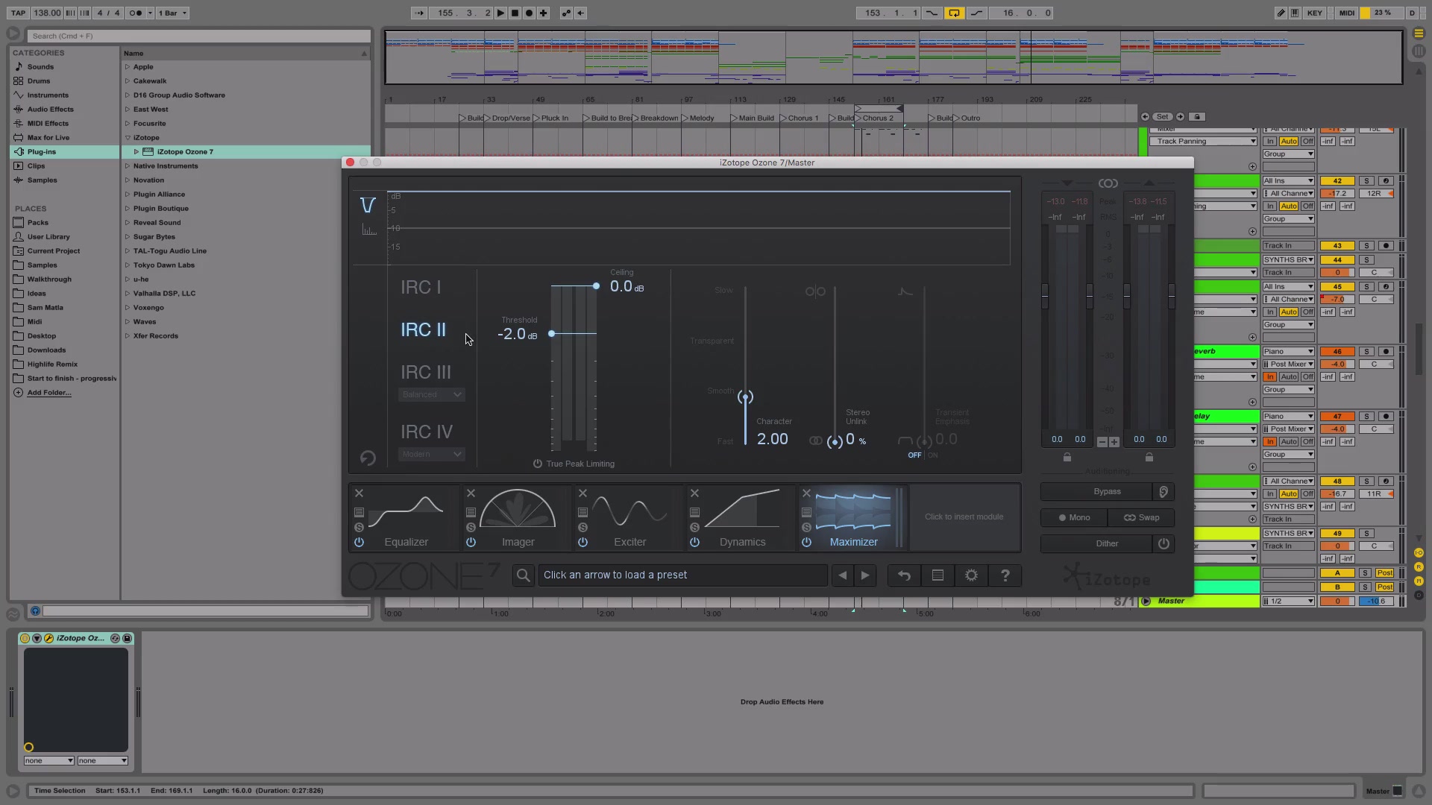Viewport: 1432px width, 805px height.
Task: Enable Draw Mode pencil in Ableton toolbar
Action: 1281,13
